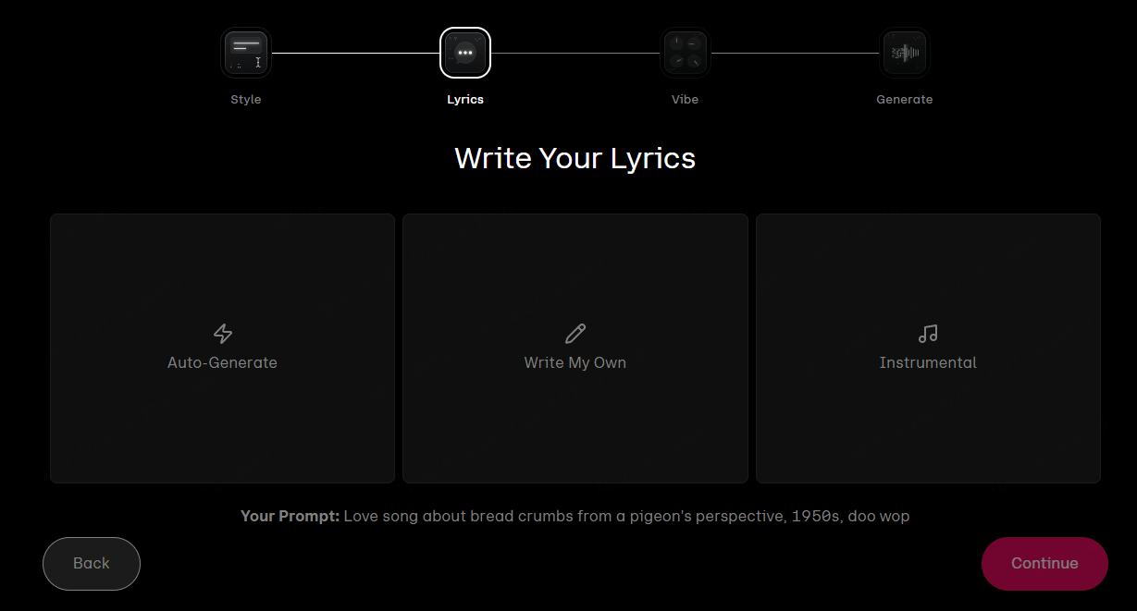Choose the Auto-Generate lyrics option text
Viewport: 1137px width, 611px height.
[222, 363]
